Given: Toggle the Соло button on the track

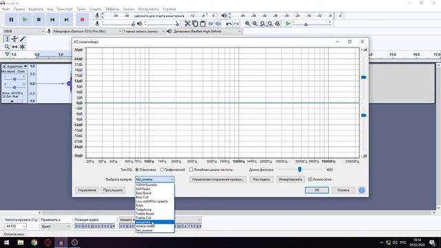Looking at the screenshot, I should [21, 72].
